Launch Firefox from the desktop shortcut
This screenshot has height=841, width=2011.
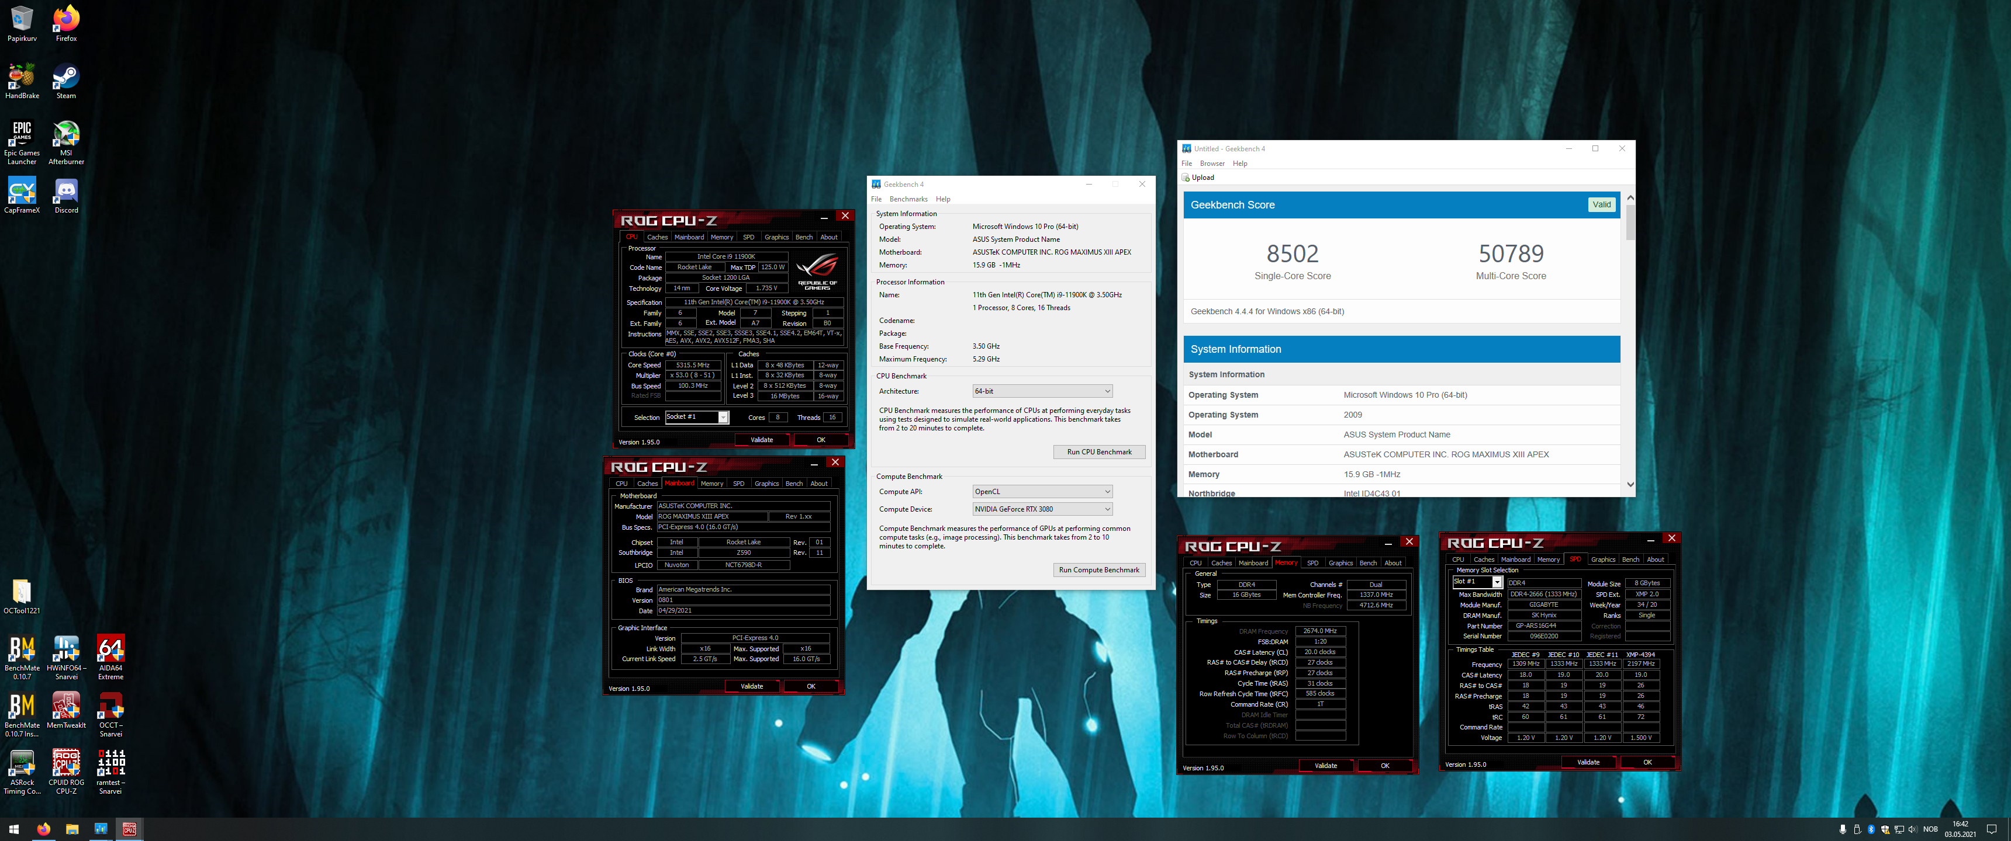67,23
